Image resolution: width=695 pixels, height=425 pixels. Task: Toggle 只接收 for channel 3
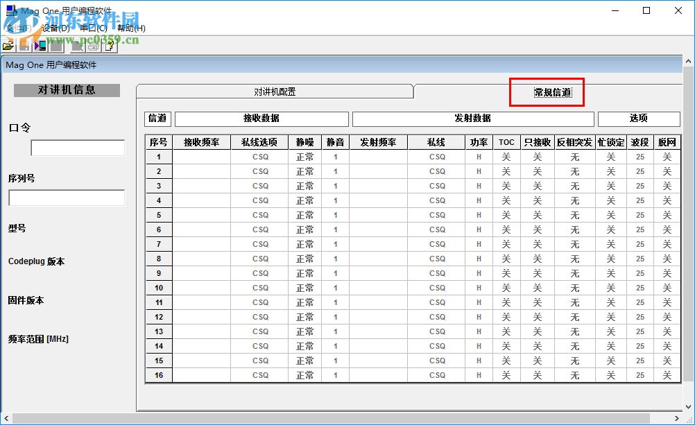537,186
